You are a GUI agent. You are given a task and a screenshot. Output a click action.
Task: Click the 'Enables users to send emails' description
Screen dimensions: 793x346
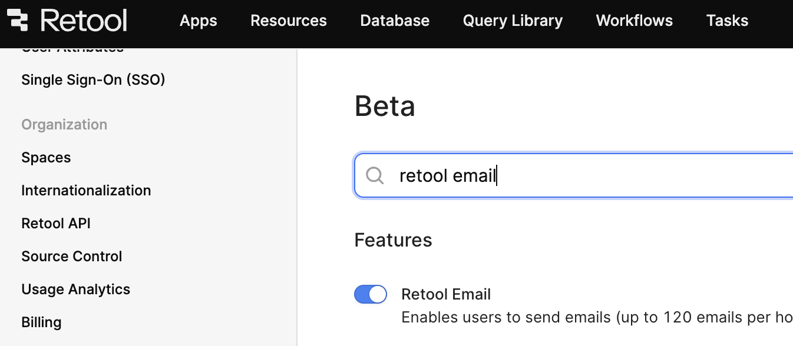[x=597, y=318]
